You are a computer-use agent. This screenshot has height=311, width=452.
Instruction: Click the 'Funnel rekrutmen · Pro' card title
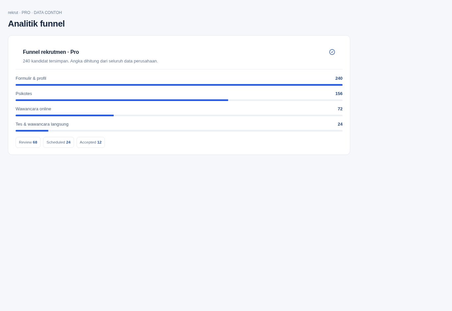pos(51,52)
